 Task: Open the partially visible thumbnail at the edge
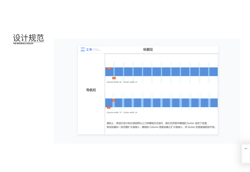[x=246, y=154]
